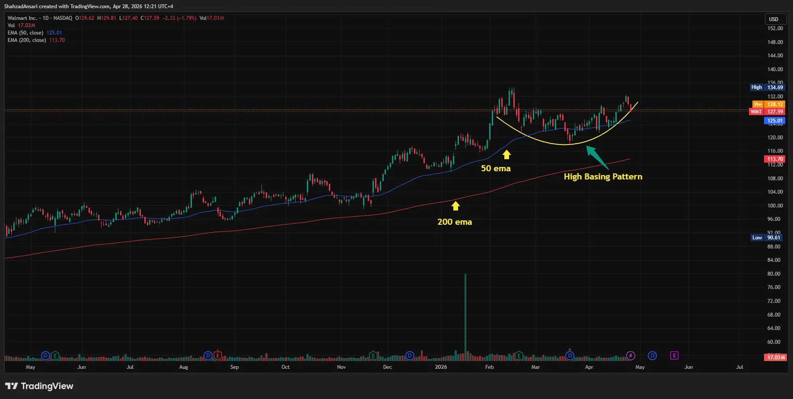
Task: Click the blue dividend "D" icon after April 2026
Action: (653, 355)
